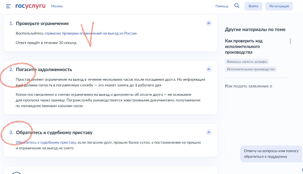Open the Помощь menu item
The image size is (303, 174).
pos(222,6)
